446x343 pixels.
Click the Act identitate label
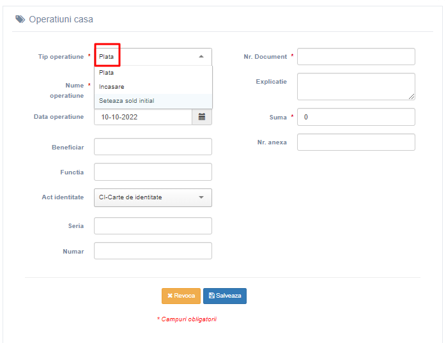tap(63, 197)
